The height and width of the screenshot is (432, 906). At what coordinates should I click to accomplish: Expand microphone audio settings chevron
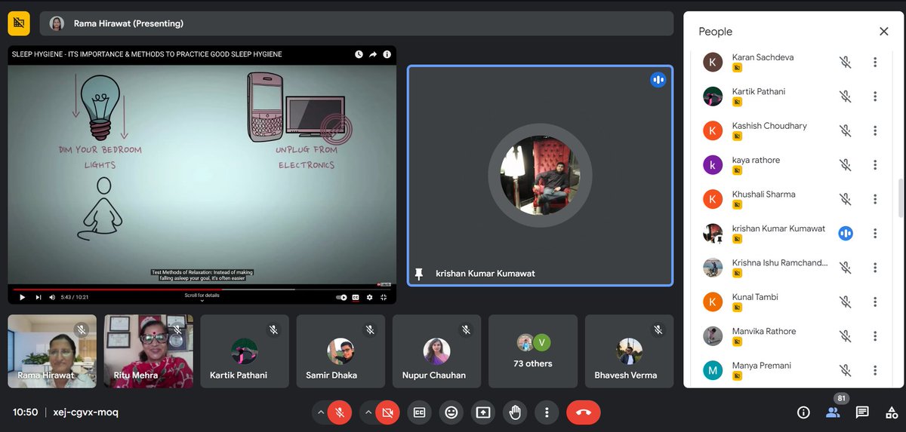[x=321, y=412]
